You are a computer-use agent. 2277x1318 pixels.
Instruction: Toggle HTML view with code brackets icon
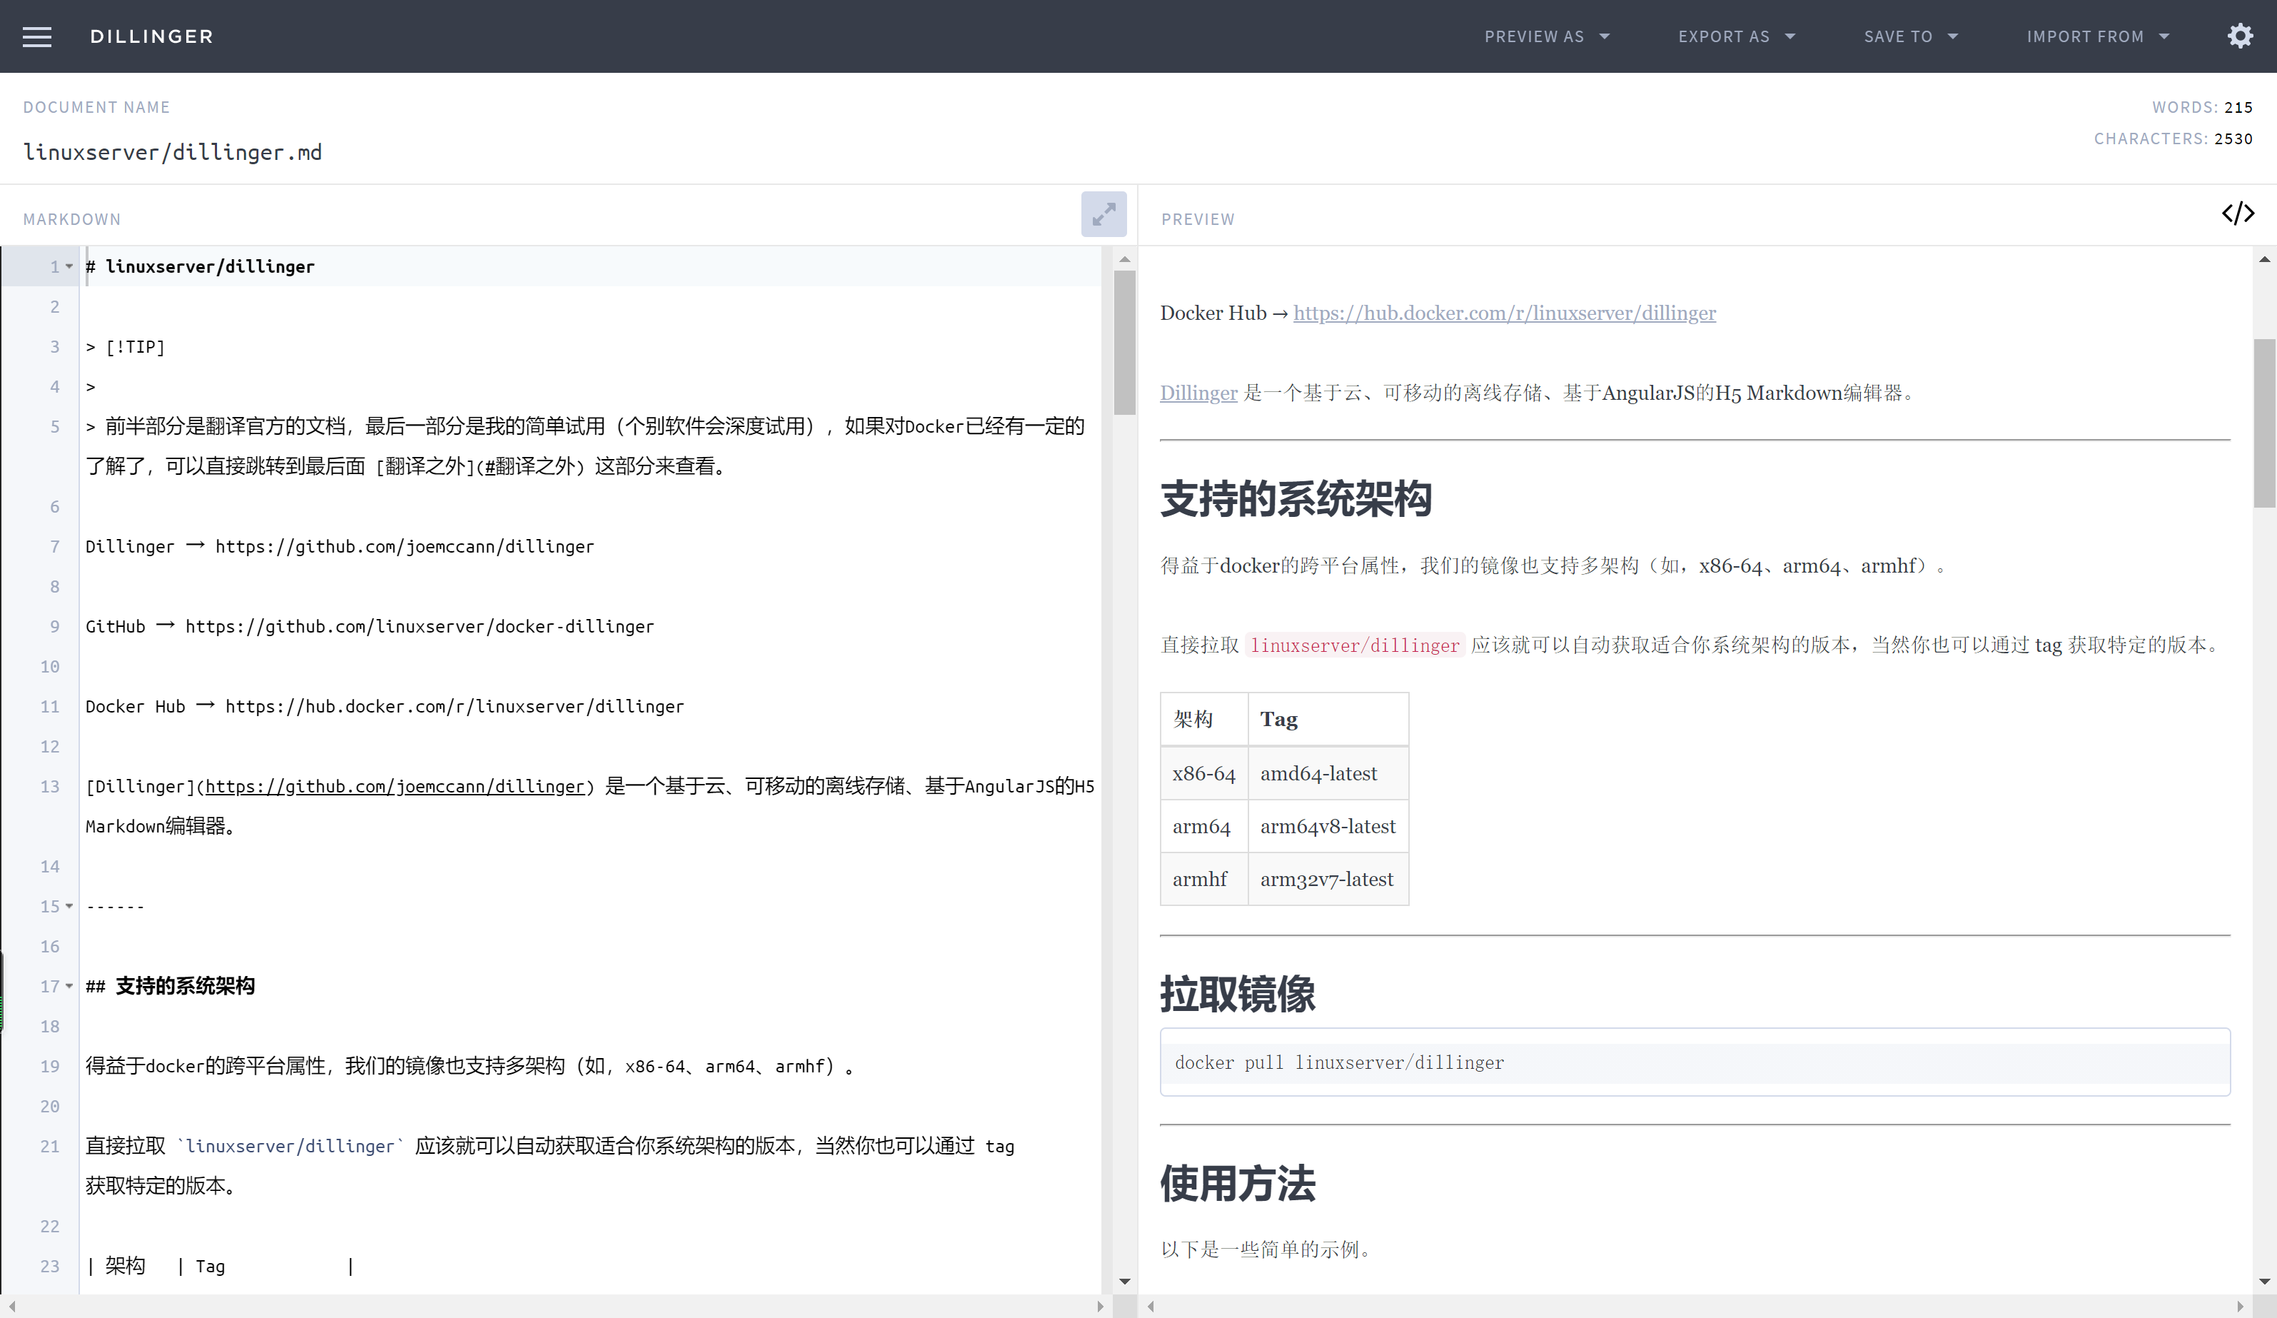(2238, 214)
